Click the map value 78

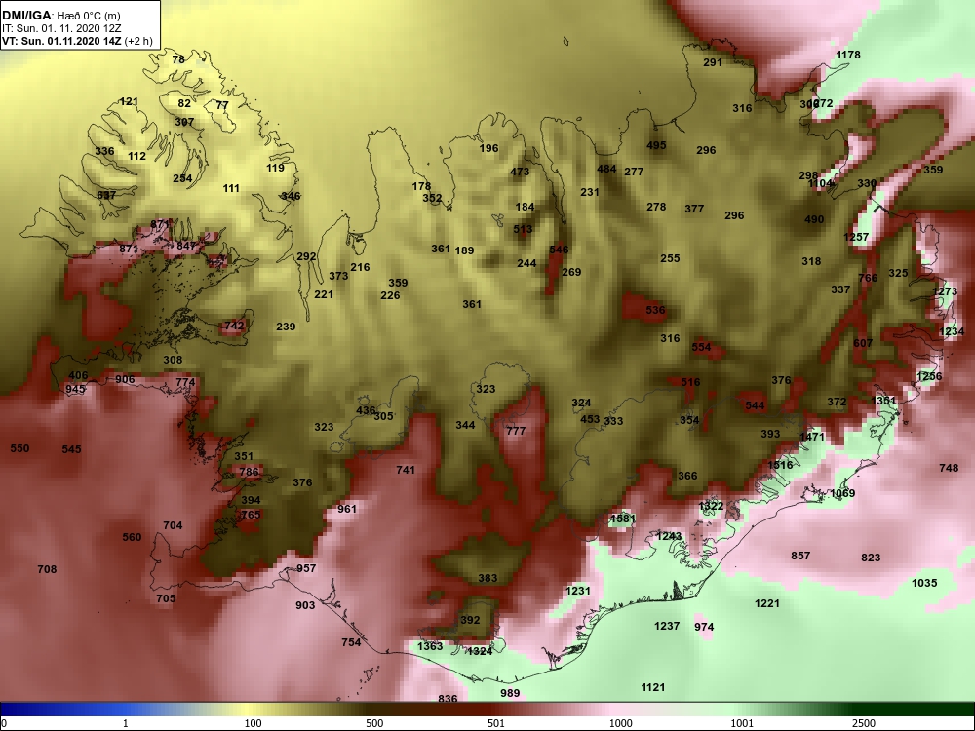pos(178,59)
